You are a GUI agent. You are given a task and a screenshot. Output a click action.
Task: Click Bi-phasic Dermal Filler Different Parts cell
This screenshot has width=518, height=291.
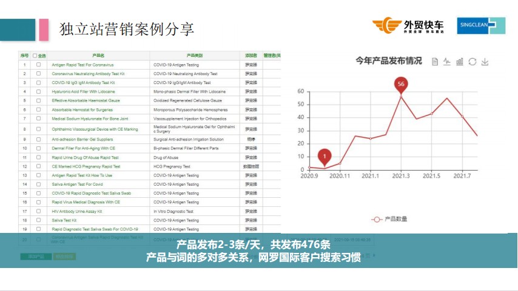tap(186, 148)
